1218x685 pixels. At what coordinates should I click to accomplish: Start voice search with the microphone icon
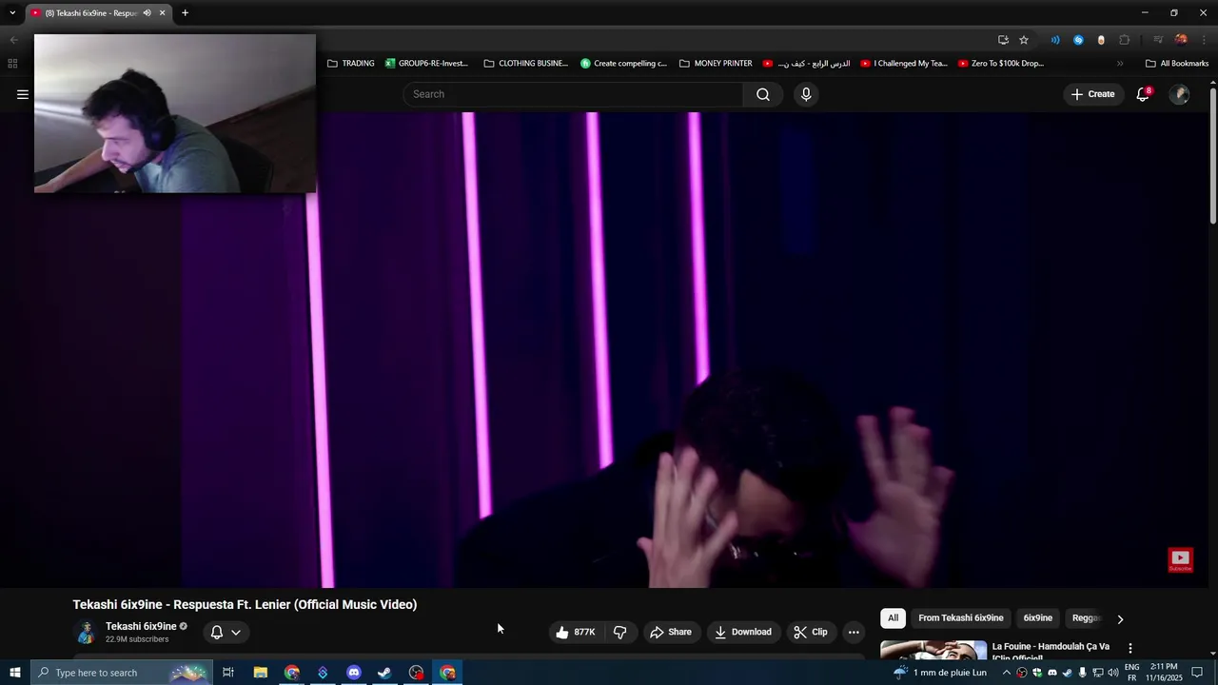806,94
